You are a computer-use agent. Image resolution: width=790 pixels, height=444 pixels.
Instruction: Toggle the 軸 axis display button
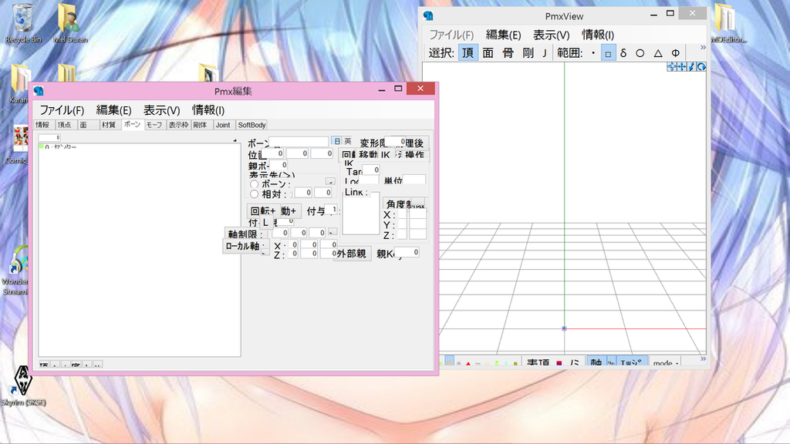(596, 362)
